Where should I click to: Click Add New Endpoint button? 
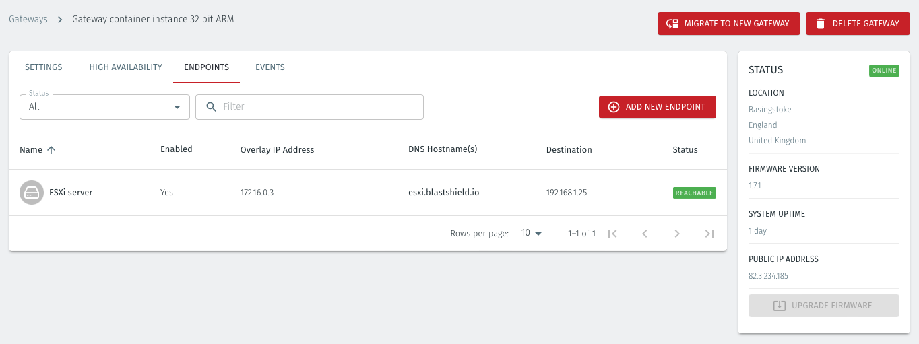click(657, 107)
